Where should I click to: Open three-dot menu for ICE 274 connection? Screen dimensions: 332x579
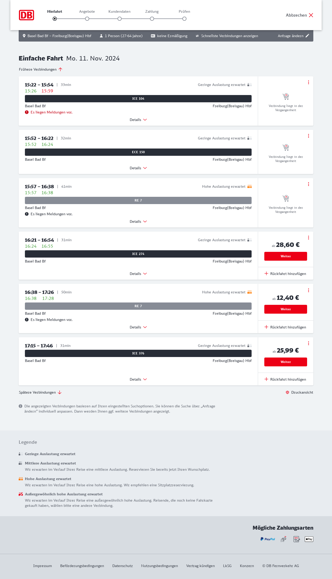tap(308, 238)
